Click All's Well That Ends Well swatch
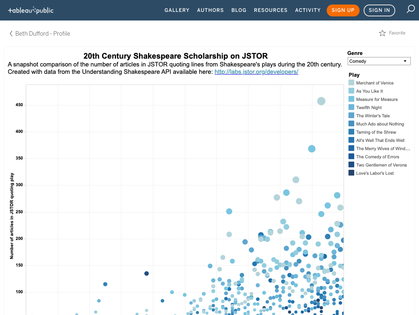Image resolution: width=419 pixels, height=315 pixels. [x=351, y=140]
